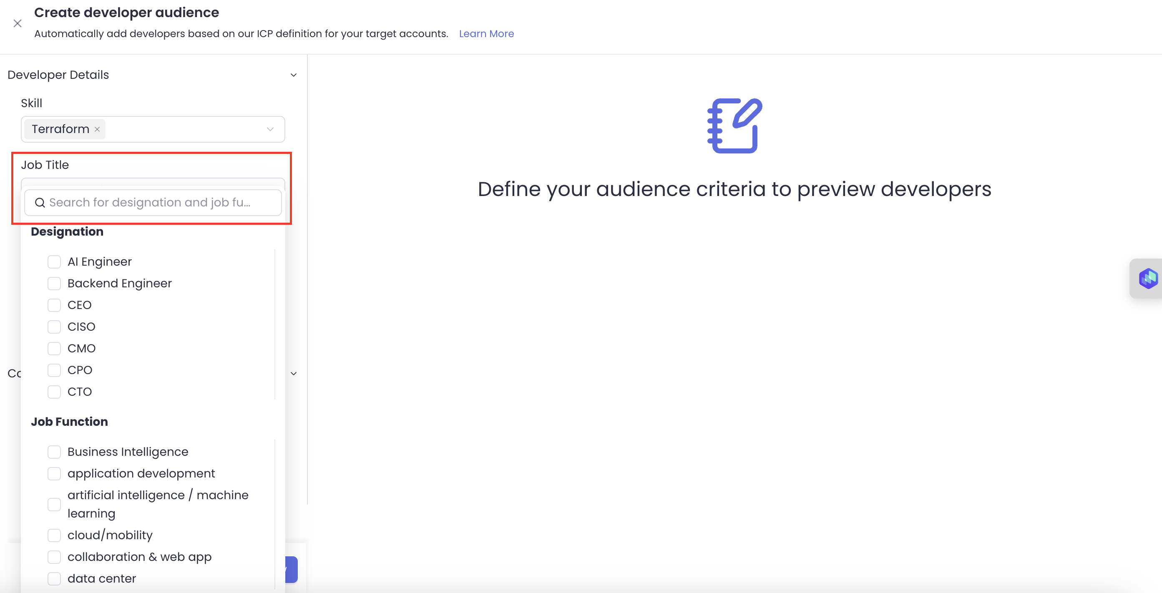Click the partially hidden blue button
This screenshot has width=1162, height=593.
(x=292, y=570)
